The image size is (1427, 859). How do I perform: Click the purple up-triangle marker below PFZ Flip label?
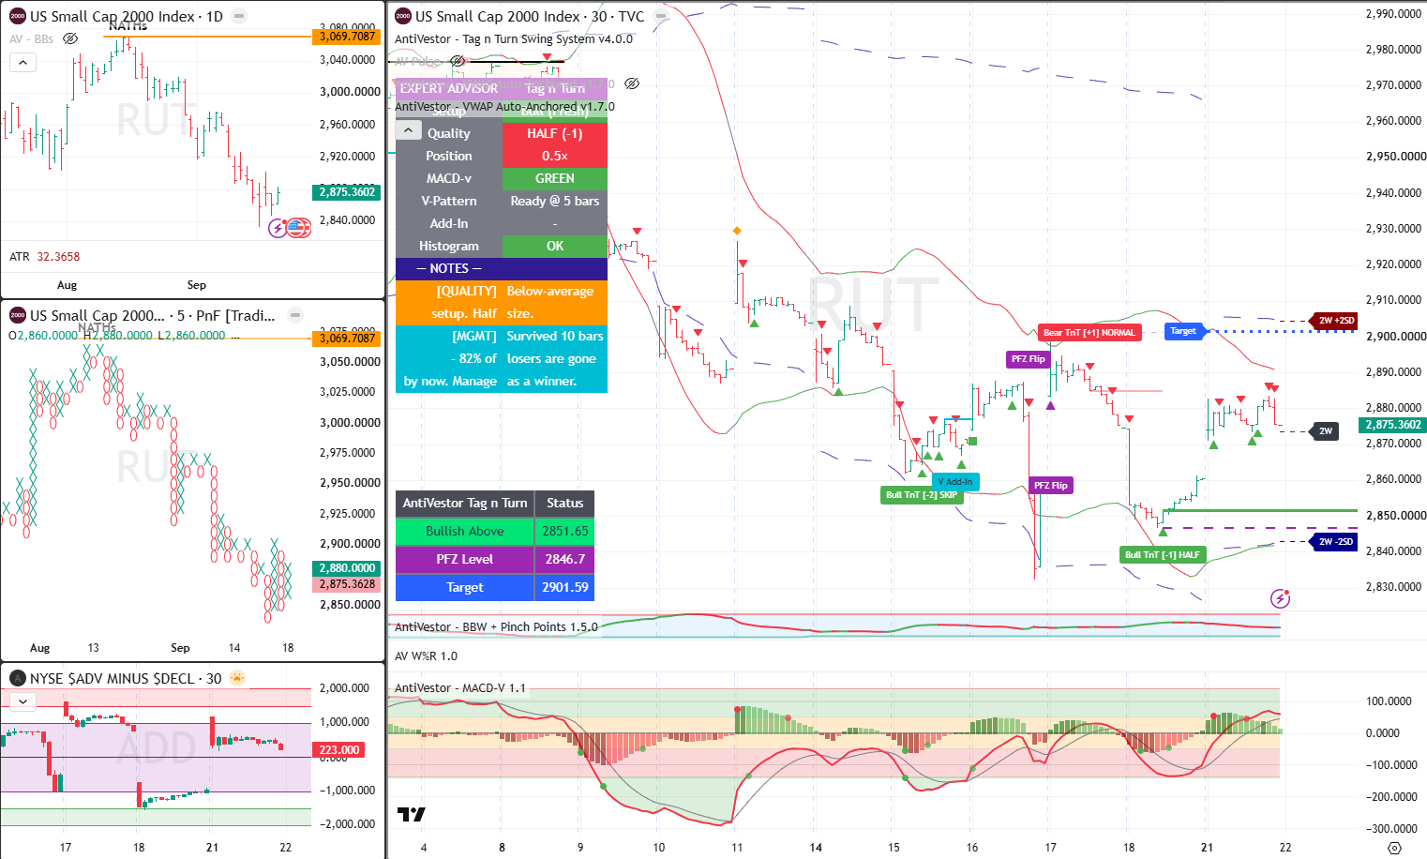[1050, 405]
